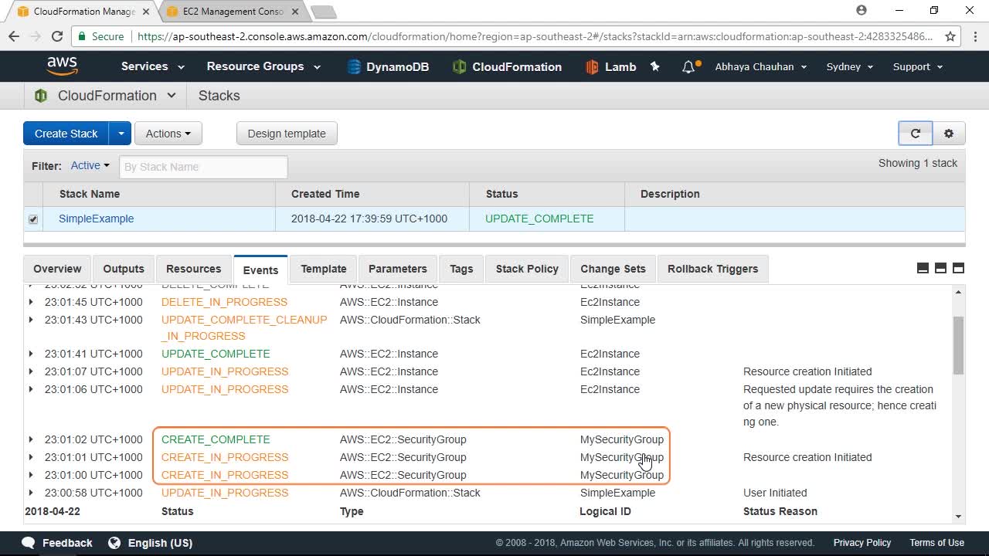This screenshot has height=556, width=989.
Task: Switch to the Parameters tab
Action: [398, 269]
